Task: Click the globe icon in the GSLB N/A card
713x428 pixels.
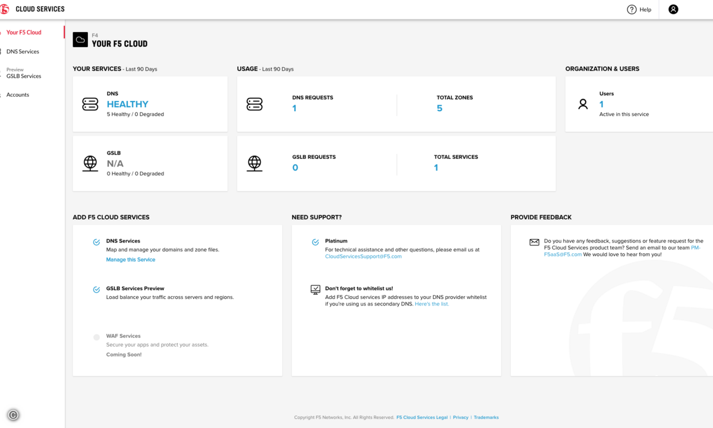Action: [90, 163]
